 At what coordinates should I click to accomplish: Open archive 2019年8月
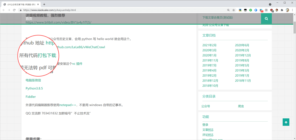click(x=242, y=60)
